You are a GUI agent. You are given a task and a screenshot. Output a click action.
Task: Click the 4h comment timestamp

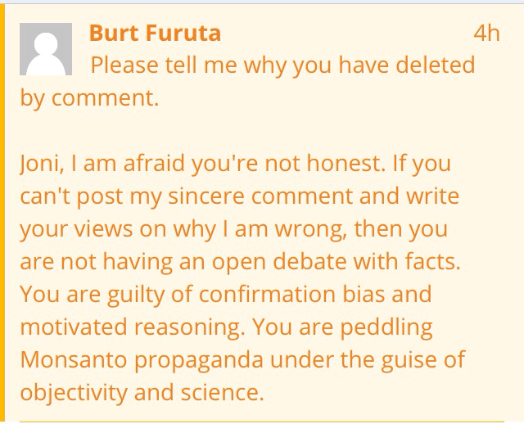[x=486, y=33]
